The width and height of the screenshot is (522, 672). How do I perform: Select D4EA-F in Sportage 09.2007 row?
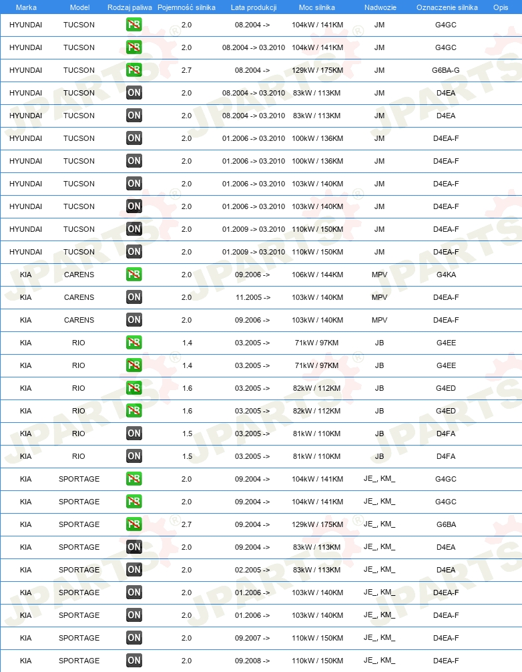pos(446,638)
